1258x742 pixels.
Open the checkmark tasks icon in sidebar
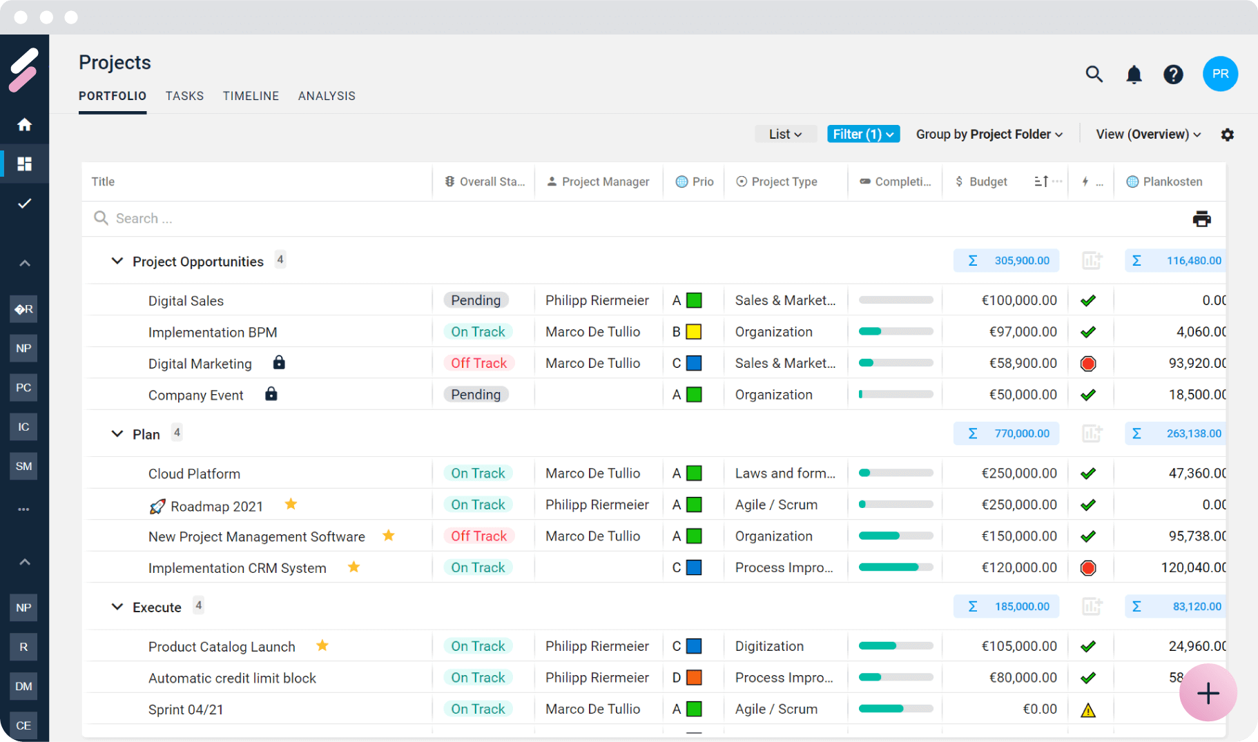tap(24, 203)
